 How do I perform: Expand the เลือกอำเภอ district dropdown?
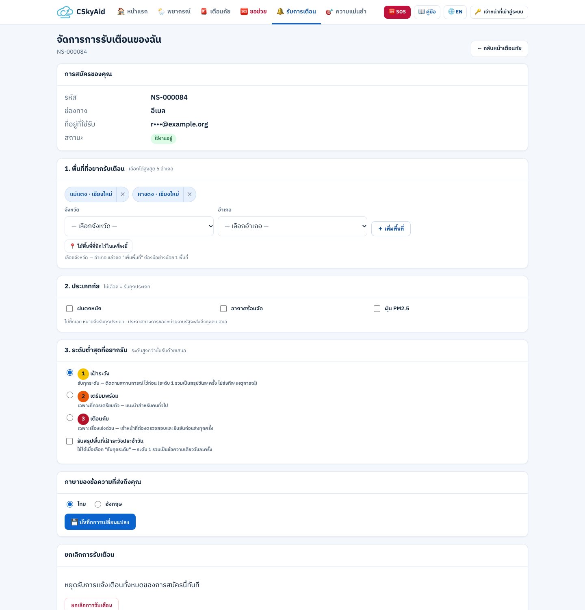pyautogui.click(x=292, y=226)
